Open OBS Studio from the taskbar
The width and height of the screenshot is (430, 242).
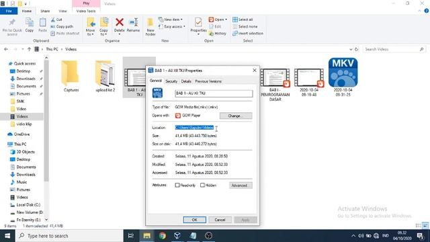208,236
